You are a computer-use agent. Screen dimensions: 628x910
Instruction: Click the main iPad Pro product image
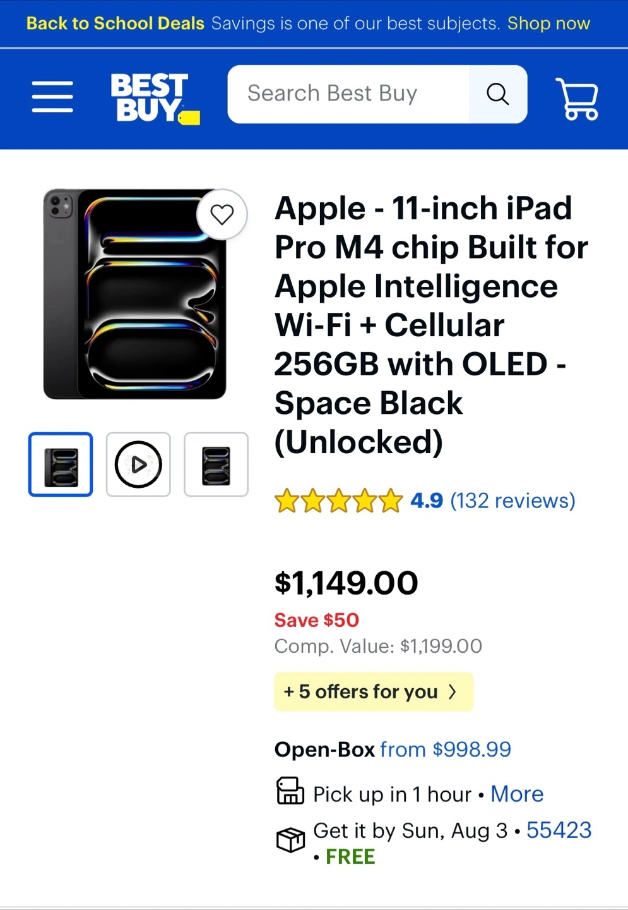tap(134, 294)
